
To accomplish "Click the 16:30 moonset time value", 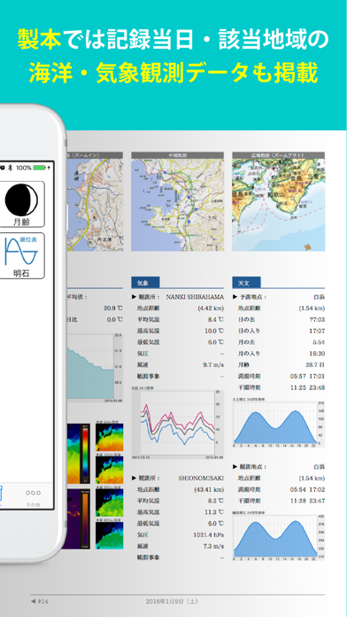I will [x=317, y=354].
